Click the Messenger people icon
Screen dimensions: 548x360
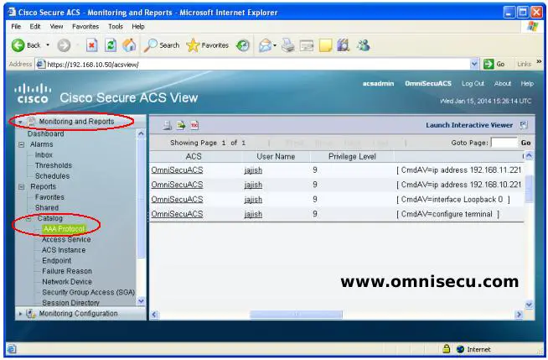pyautogui.click(x=363, y=45)
